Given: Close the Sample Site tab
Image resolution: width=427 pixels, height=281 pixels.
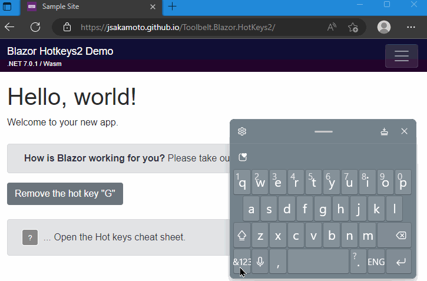Looking at the screenshot, I should 153,7.
